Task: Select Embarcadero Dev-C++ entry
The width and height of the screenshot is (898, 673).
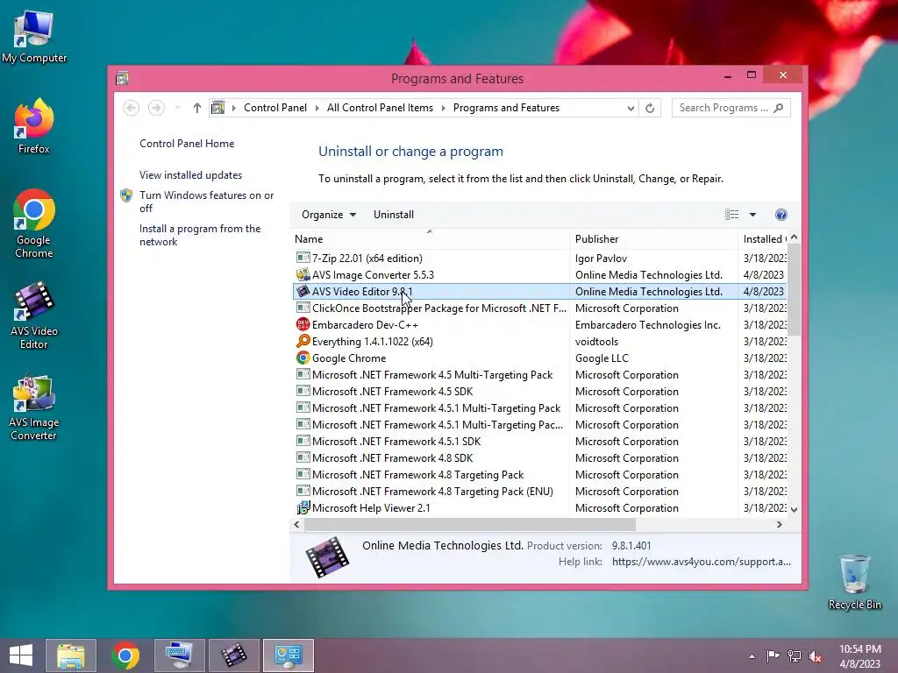Action: (x=539, y=324)
